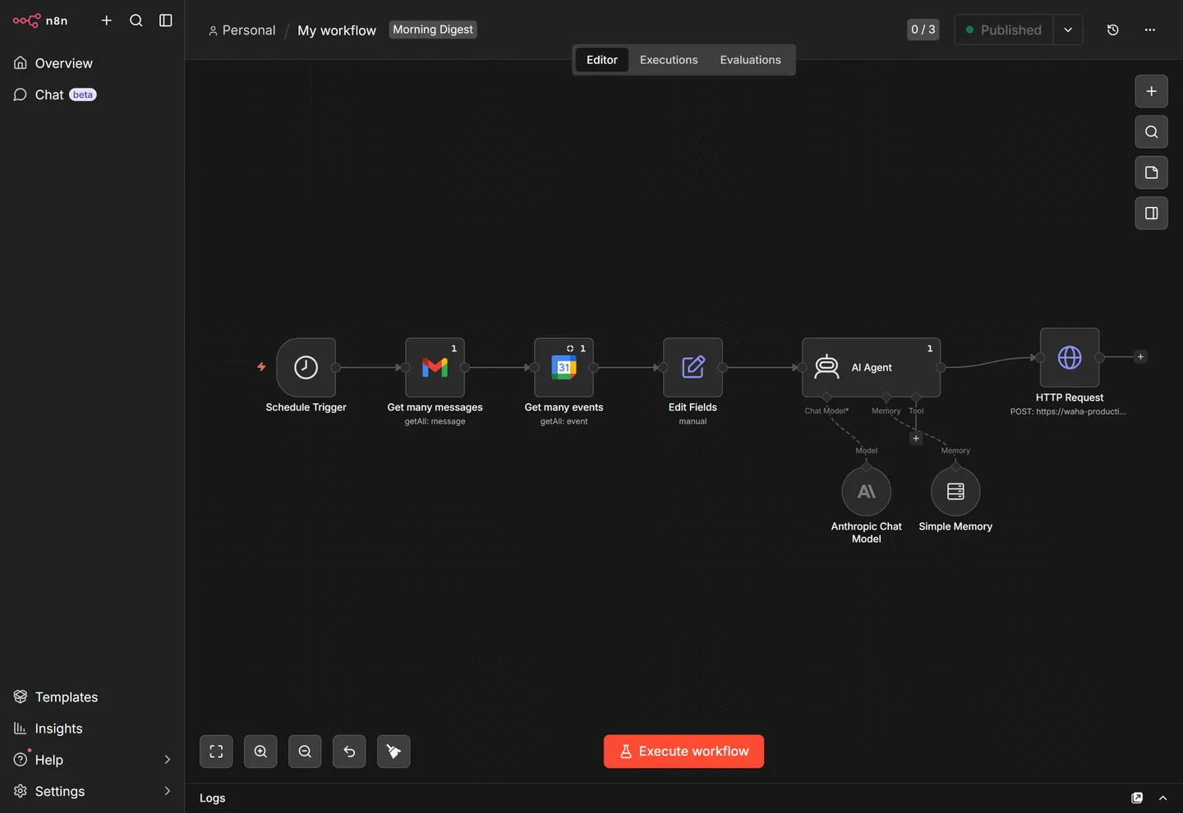Click the 0 / 3 counter badge

pyautogui.click(x=923, y=30)
